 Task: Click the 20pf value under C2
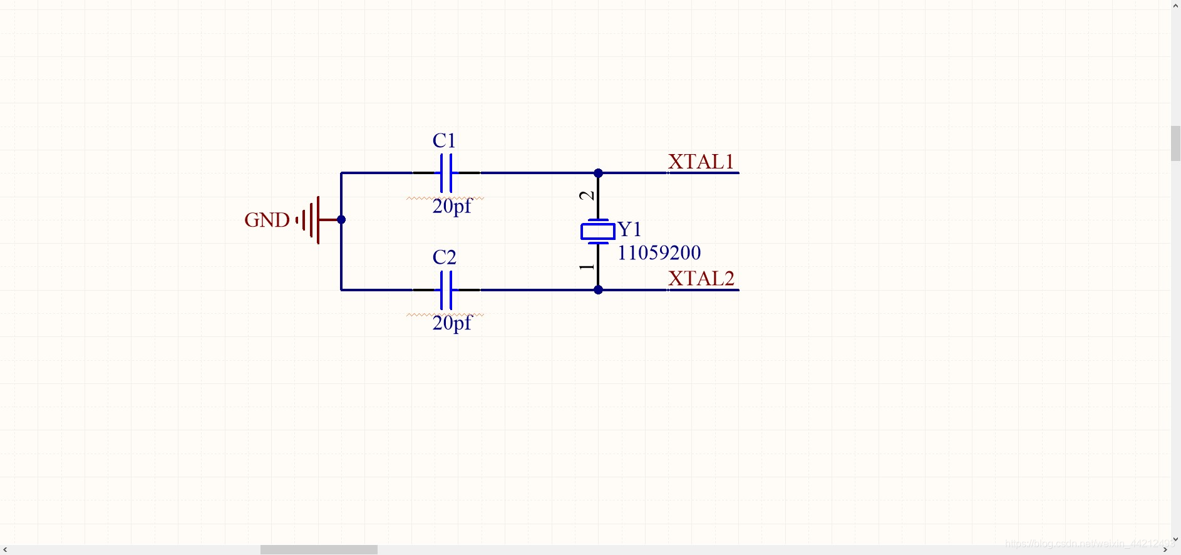point(451,323)
